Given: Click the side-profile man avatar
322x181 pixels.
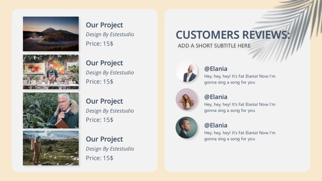Looking at the screenshot, I should (186, 128).
